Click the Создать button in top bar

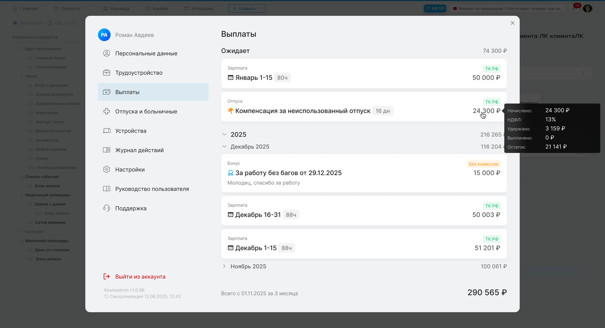pos(247,8)
